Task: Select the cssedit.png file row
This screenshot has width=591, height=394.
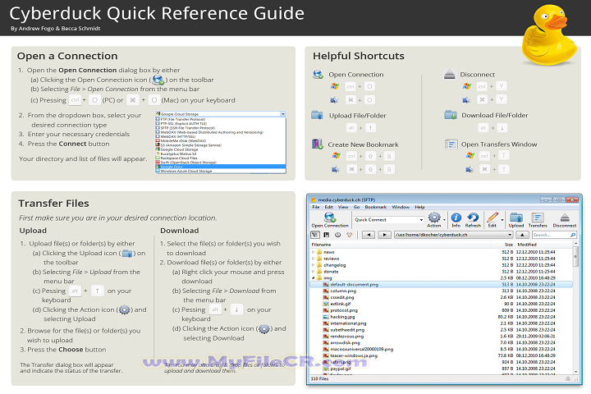Action: tap(441, 297)
